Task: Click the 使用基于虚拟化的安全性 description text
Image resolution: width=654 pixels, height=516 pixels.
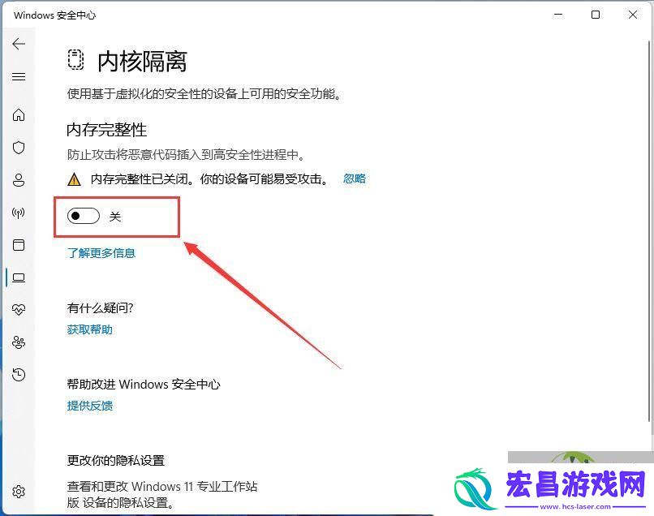Action: pyautogui.click(x=204, y=94)
